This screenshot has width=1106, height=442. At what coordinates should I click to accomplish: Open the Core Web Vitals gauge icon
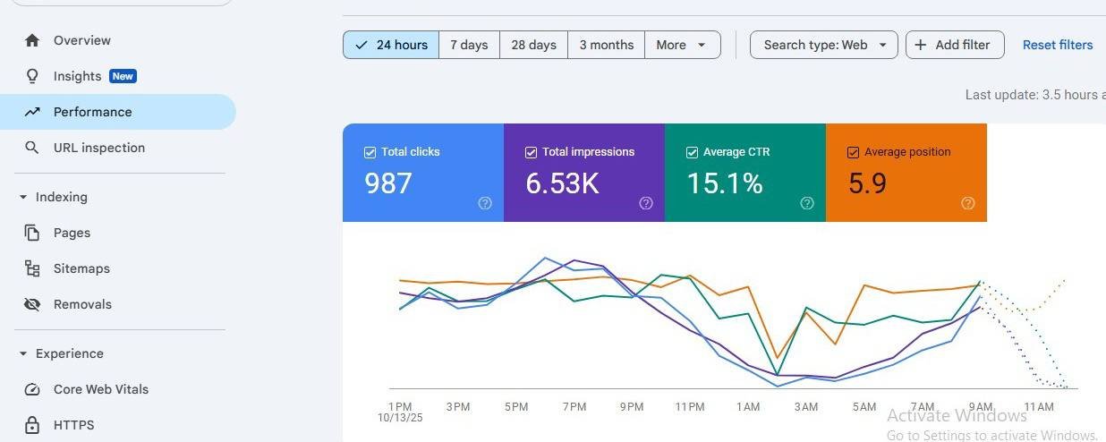tap(32, 389)
